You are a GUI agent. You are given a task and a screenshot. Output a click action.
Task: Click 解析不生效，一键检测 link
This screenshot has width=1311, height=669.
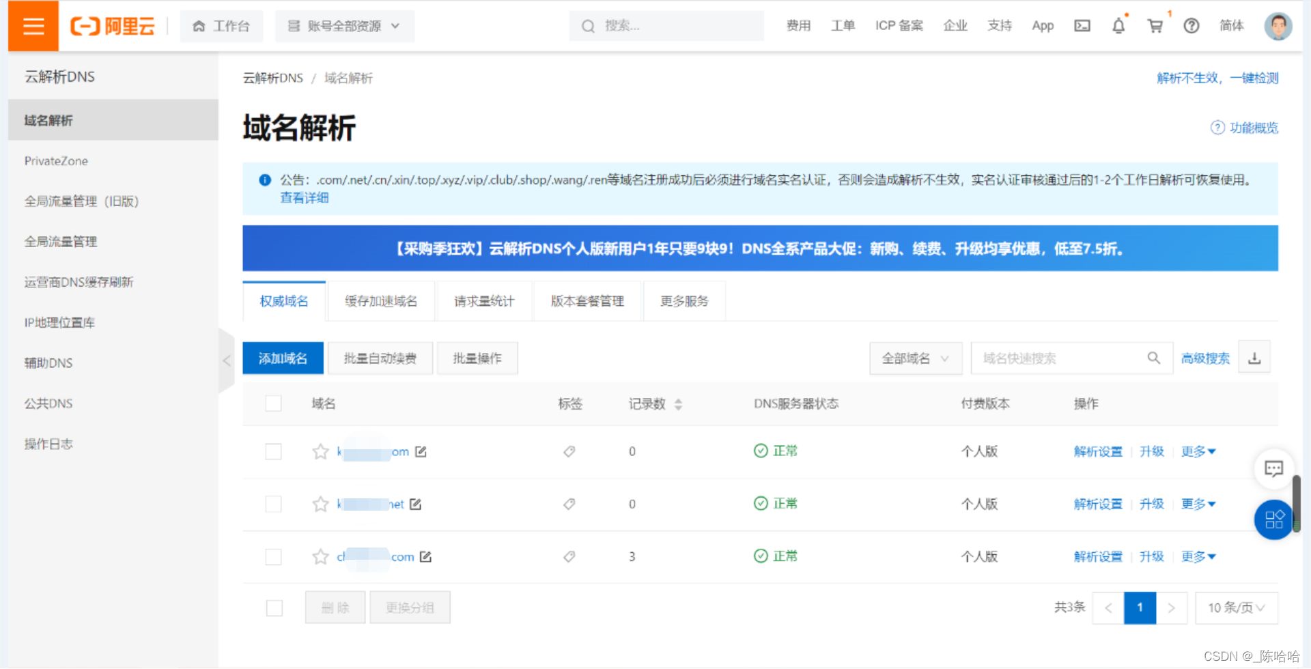pyautogui.click(x=1217, y=78)
